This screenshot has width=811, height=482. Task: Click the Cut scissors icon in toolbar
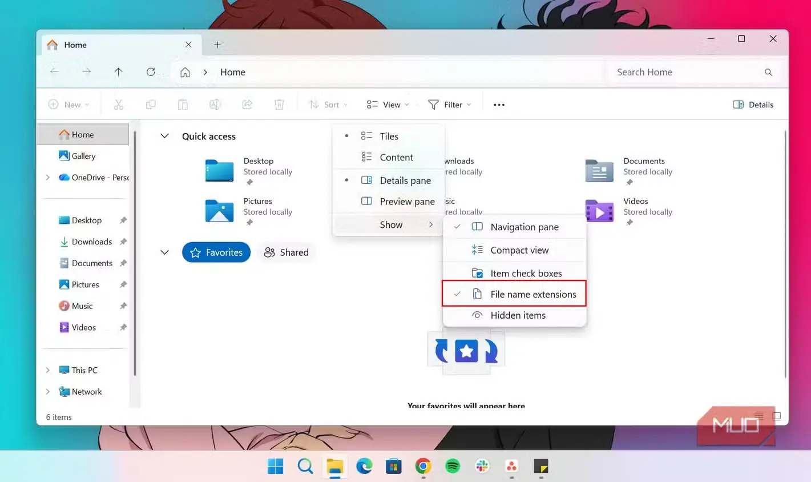(x=119, y=105)
